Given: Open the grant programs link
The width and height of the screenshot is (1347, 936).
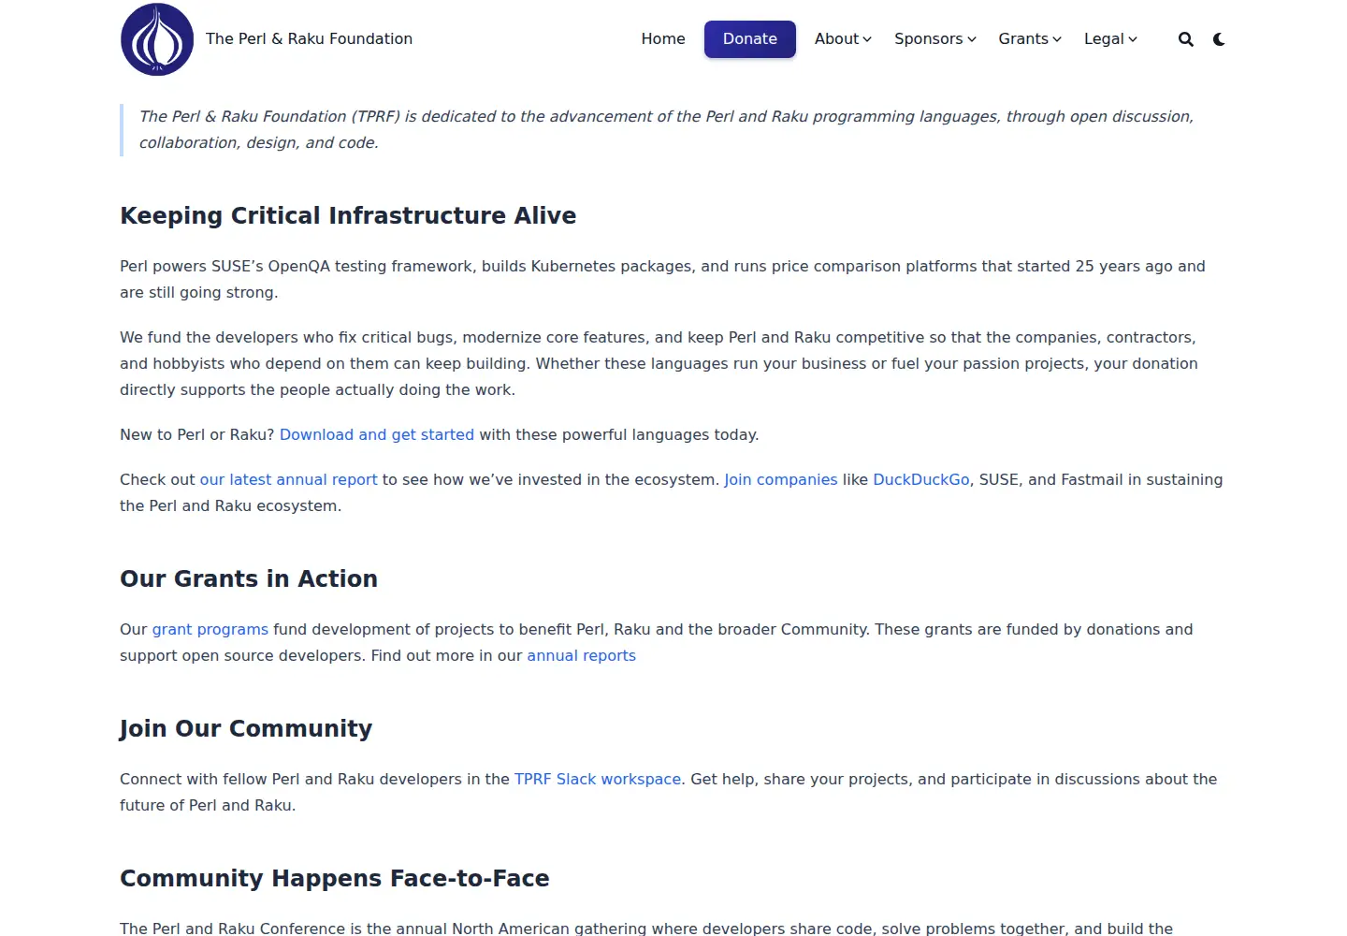Looking at the screenshot, I should click(210, 629).
